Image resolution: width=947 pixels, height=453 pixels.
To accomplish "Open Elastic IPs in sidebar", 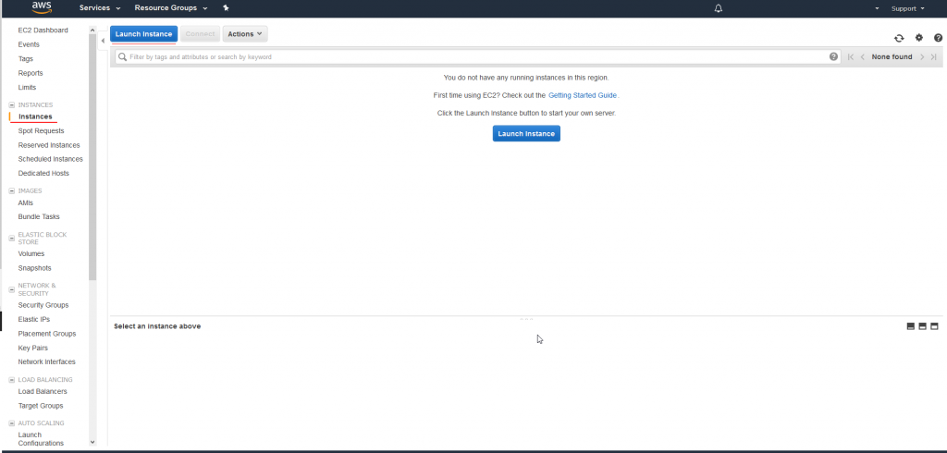I will click(34, 320).
